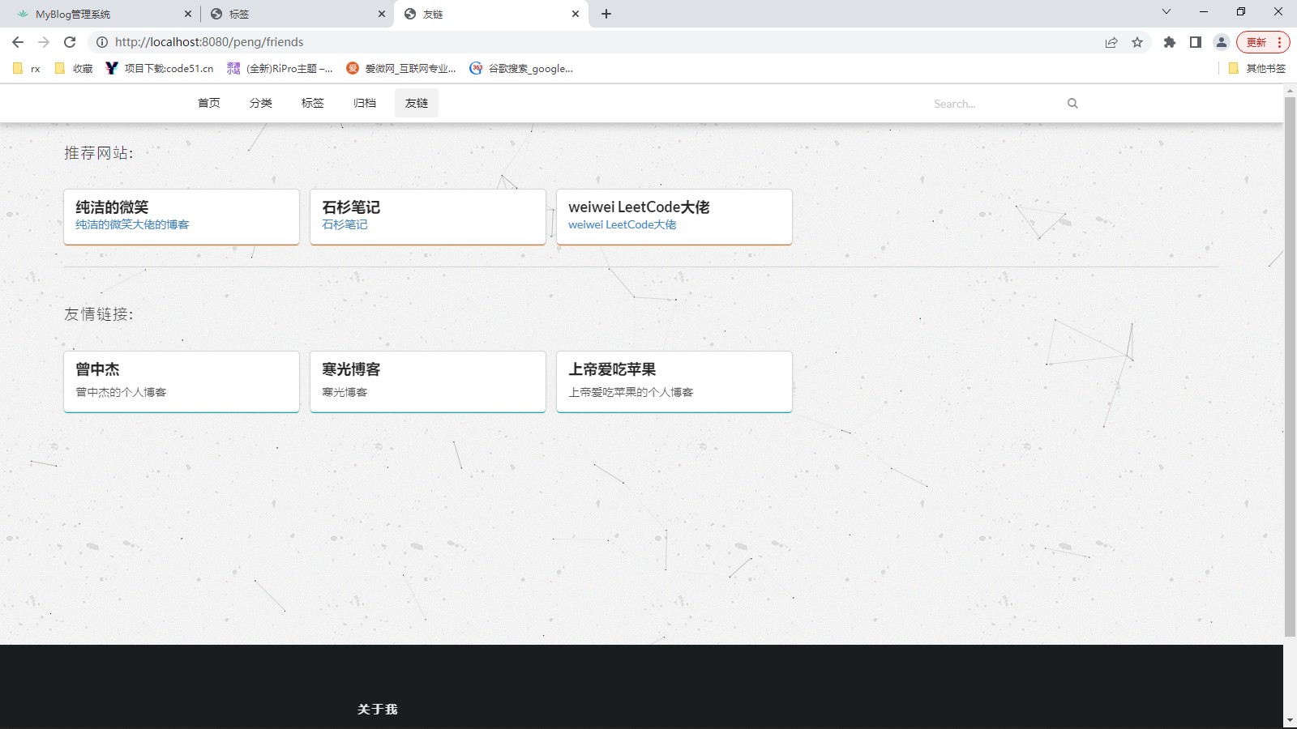Open the 收藏 bookmark folder
The height and width of the screenshot is (729, 1297).
point(74,69)
